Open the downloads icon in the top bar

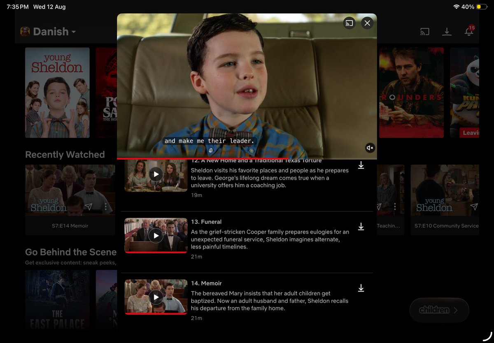point(447,32)
